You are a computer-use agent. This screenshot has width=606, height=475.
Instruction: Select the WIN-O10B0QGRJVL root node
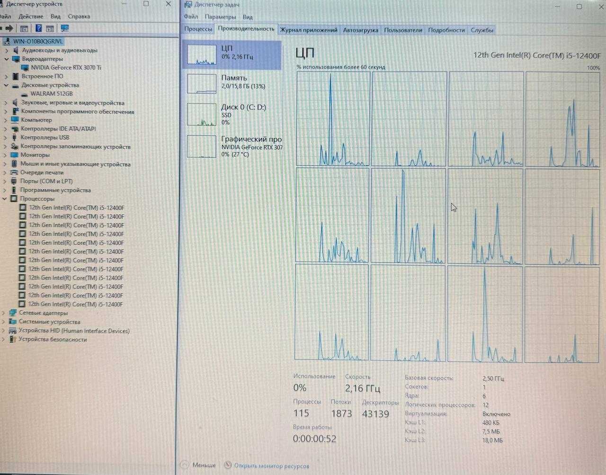38,41
